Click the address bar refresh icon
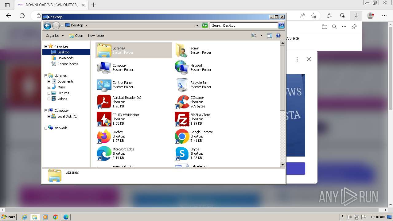The image size is (393, 221). click(205, 25)
